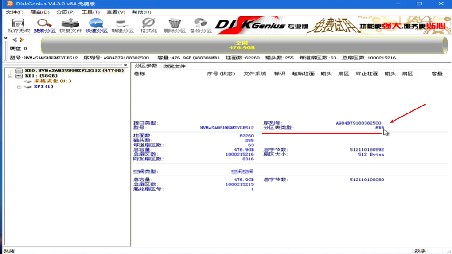Launch Quick Partition (快速分区) tool
The height and width of the screenshot is (254, 452).
(x=97, y=25)
